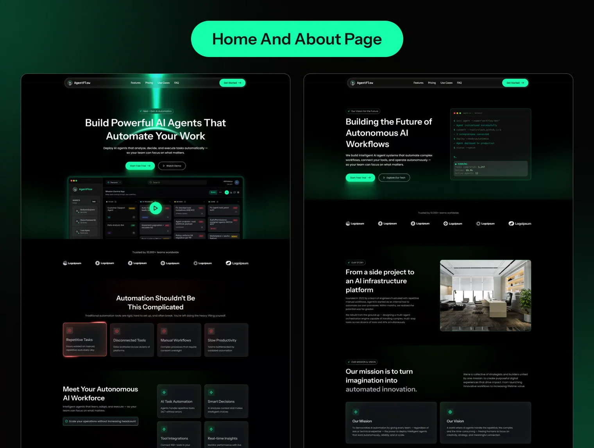Viewport: 594px width, 448px height.
Task: Click Get Started on the About page
Action: point(515,83)
